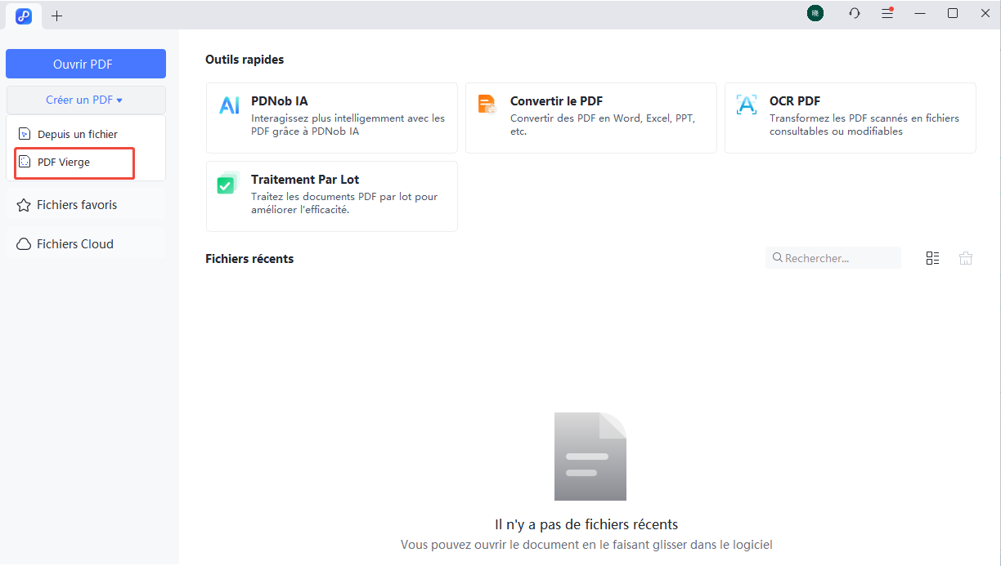Screen dimensions: 1001x566
Task: Click the Ouvrir PDF button
Action: (x=85, y=64)
